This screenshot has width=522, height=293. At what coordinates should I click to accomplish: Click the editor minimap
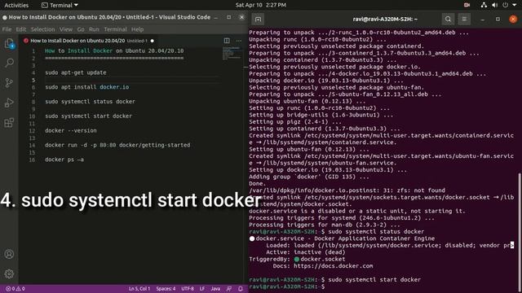pyautogui.click(x=232, y=53)
